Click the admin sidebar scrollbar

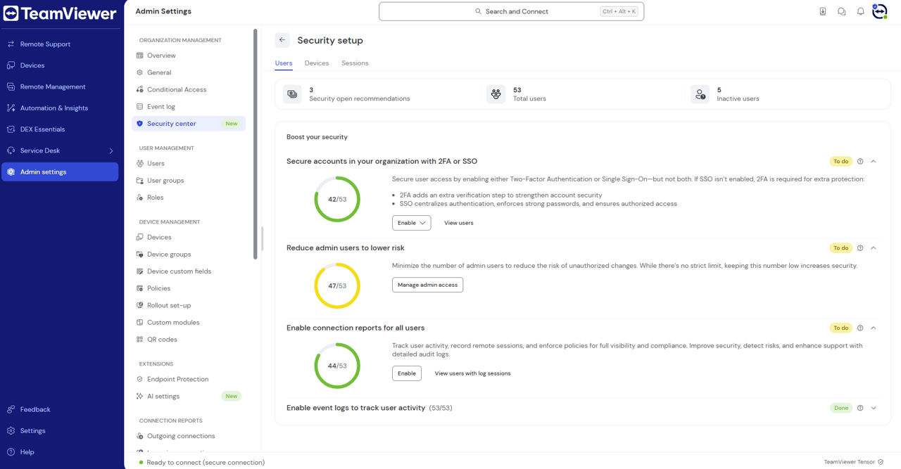(x=256, y=145)
